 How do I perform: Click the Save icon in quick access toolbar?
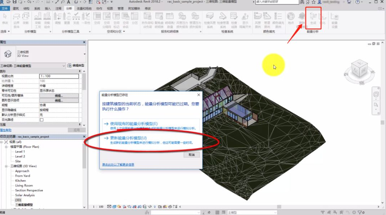pyautogui.click(x=14, y=2)
